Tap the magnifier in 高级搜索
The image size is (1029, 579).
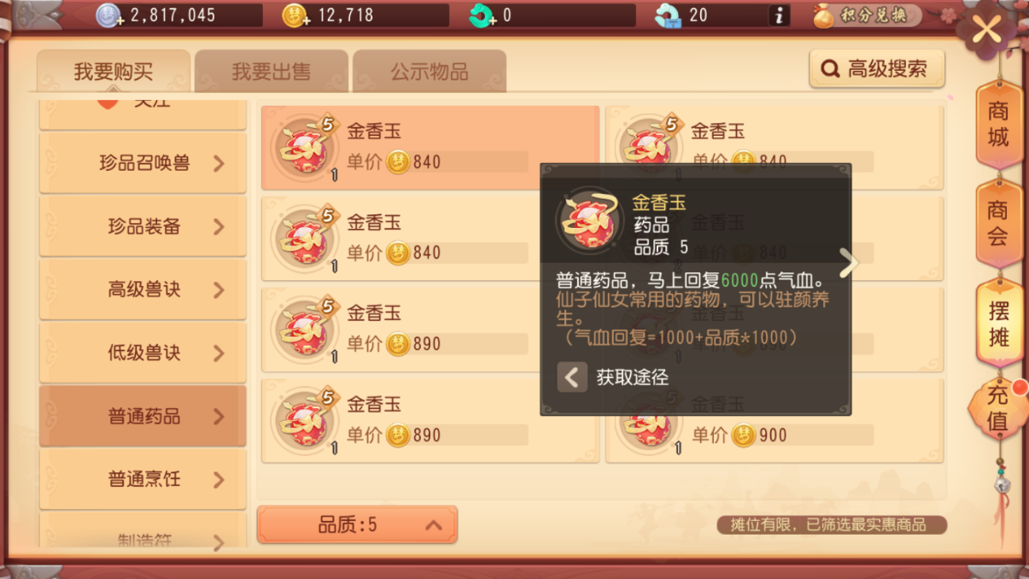coord(830,69)
